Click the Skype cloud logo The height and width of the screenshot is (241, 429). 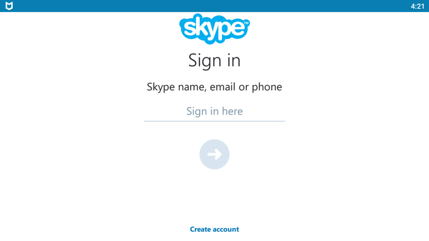(214, 29)
